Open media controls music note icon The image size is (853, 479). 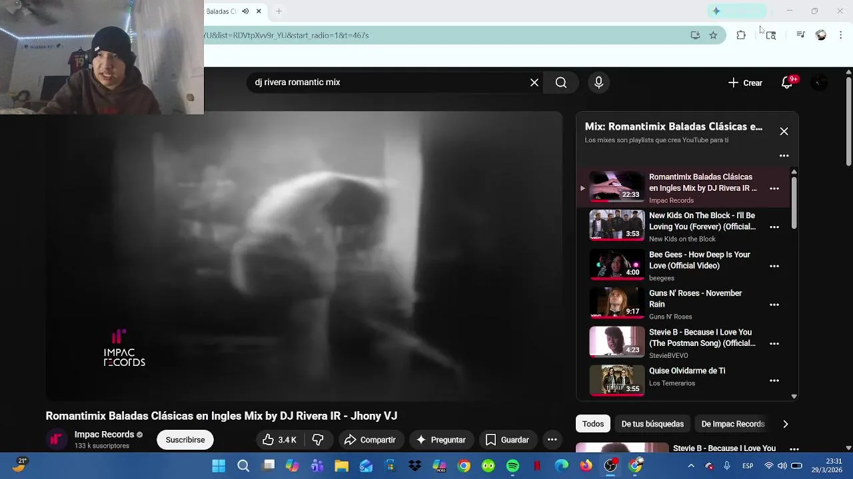[800, 35]
